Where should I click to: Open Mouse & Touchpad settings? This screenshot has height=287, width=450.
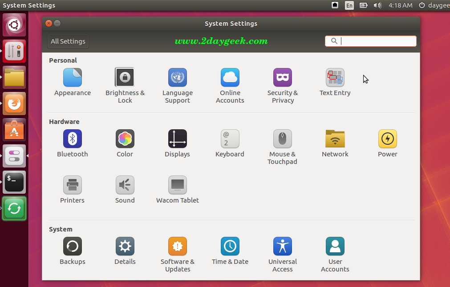(x=283, y=139)
